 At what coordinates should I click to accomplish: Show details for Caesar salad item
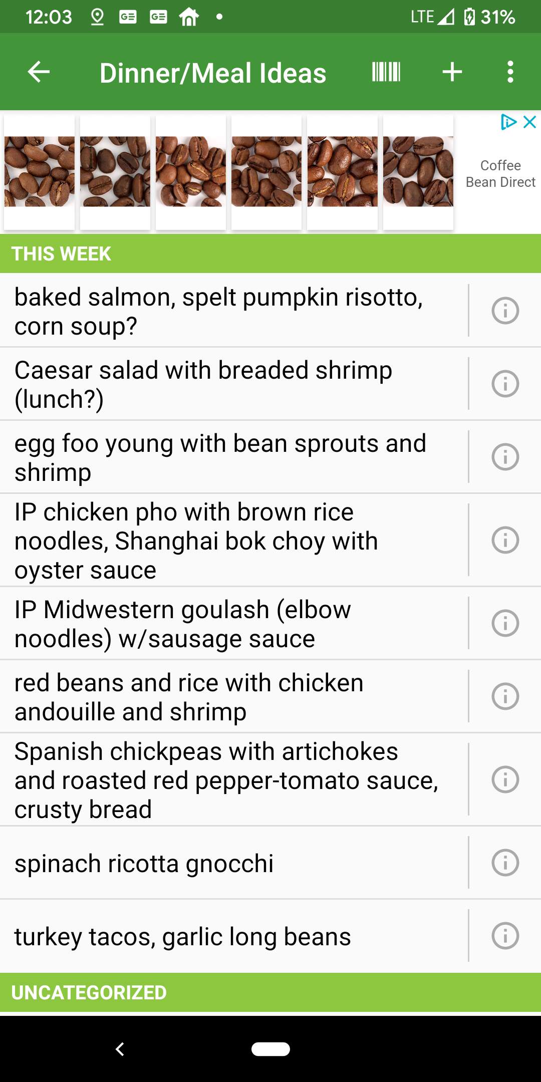pyautogui.click(x=505, y=384)
